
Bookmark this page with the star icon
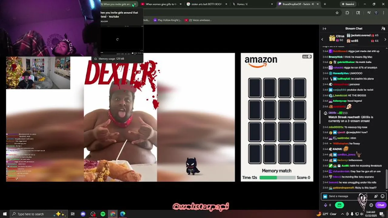coord(337,13)
